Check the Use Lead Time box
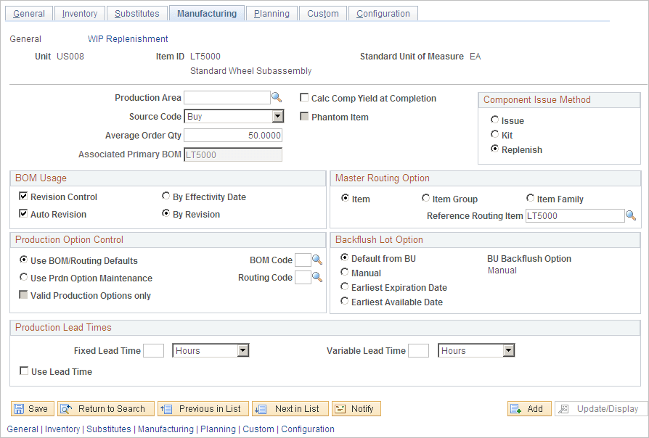The image size is (649, 438). (x=24, y=371)
